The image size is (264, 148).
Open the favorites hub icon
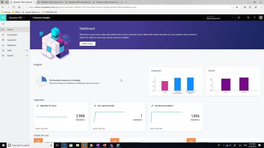pyautogui.click(x=245, y=7)
